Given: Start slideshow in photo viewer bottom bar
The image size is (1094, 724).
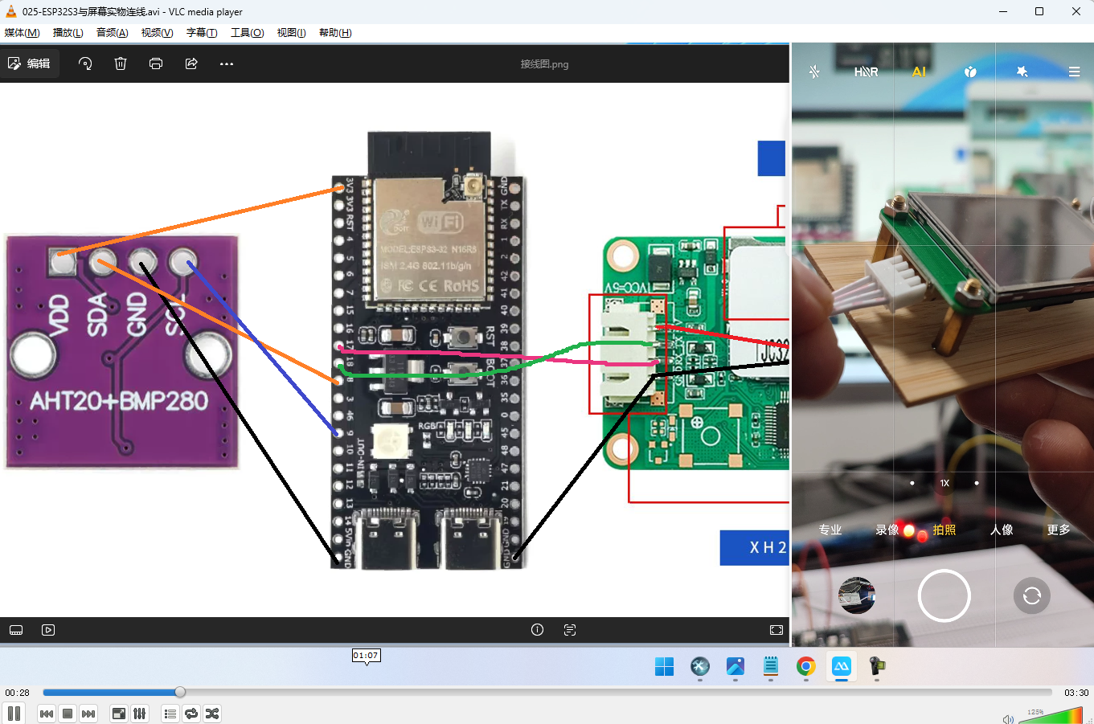Looking at the screenshot, I should [48, 630].
